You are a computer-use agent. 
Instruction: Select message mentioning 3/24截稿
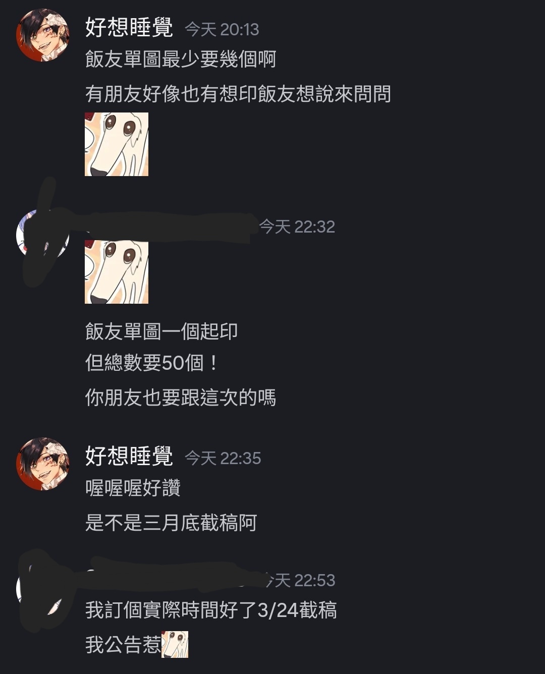211,610
